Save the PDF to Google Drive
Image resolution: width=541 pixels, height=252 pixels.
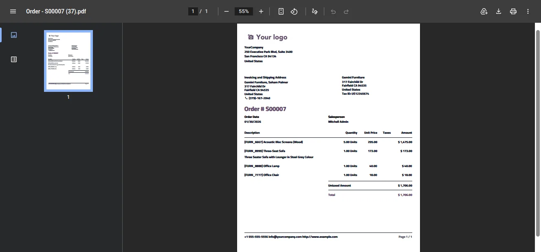[484, 11]
